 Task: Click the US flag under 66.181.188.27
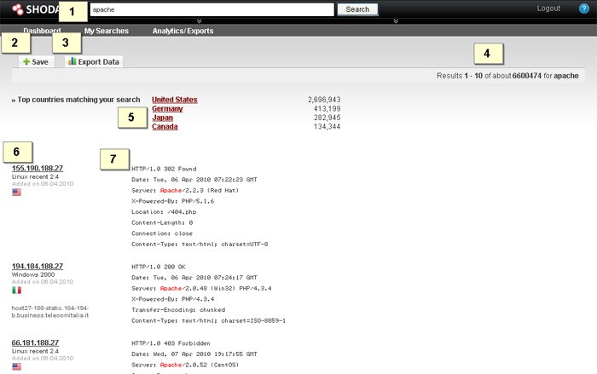pos(17,367)
